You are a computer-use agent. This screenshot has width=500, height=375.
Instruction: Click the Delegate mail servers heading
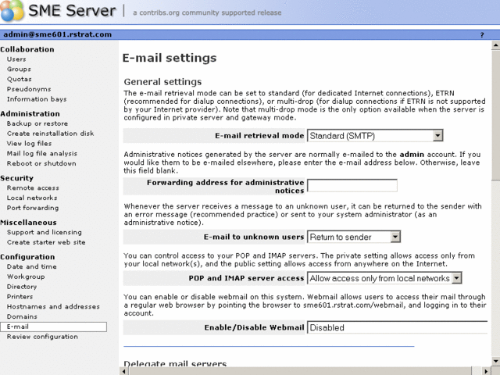175,363
